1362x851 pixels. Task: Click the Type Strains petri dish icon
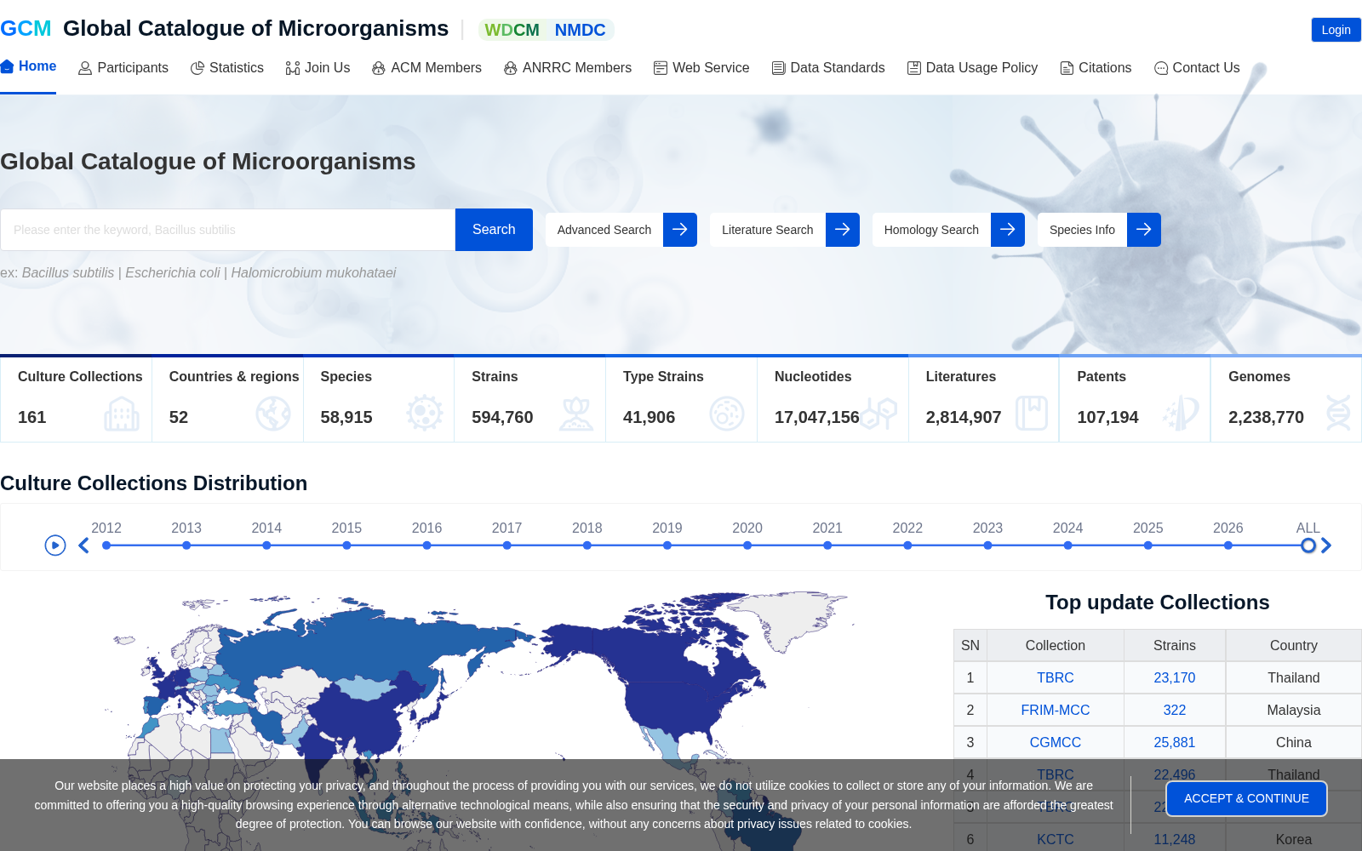click(727, 414)
